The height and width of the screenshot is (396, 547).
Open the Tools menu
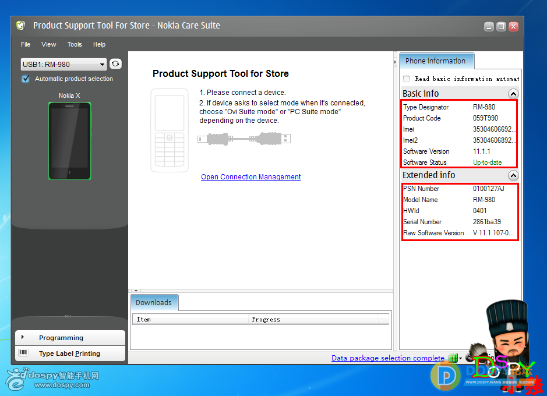75,44
